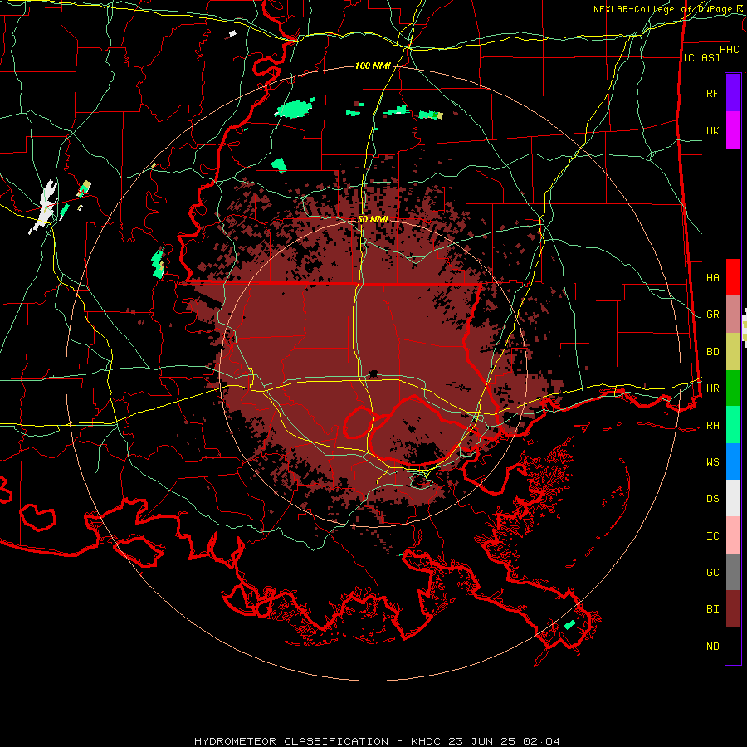Click the "[CLAS]" units text
The height and width of the screenshot is (747, 747).
701,57
